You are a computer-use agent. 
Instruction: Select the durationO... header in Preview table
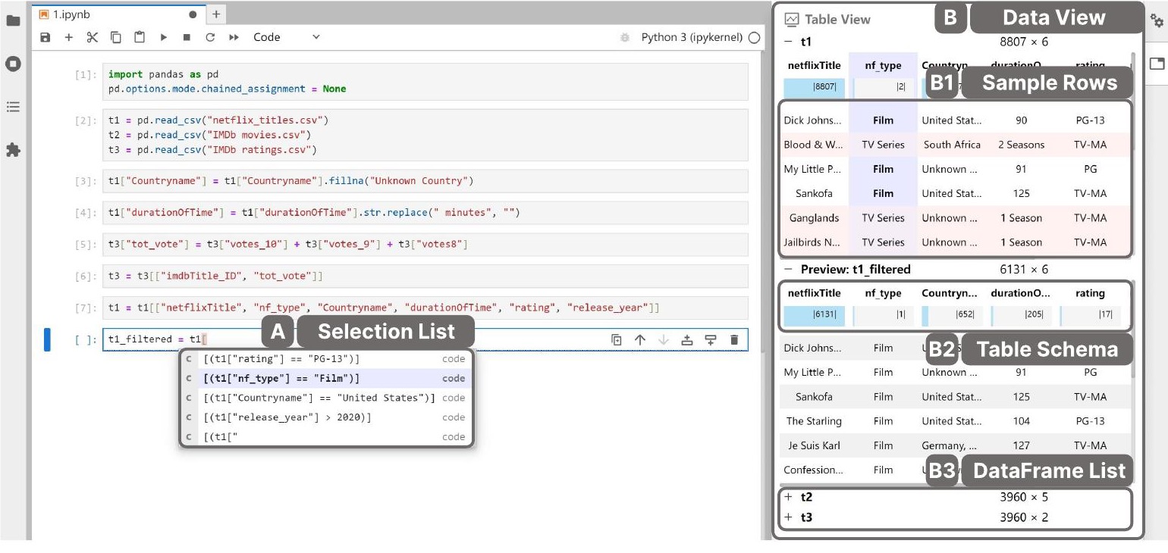(1021, 293)
